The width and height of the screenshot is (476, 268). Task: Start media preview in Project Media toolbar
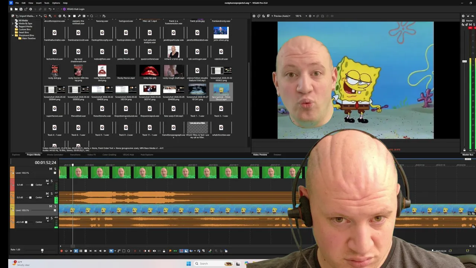70,16
